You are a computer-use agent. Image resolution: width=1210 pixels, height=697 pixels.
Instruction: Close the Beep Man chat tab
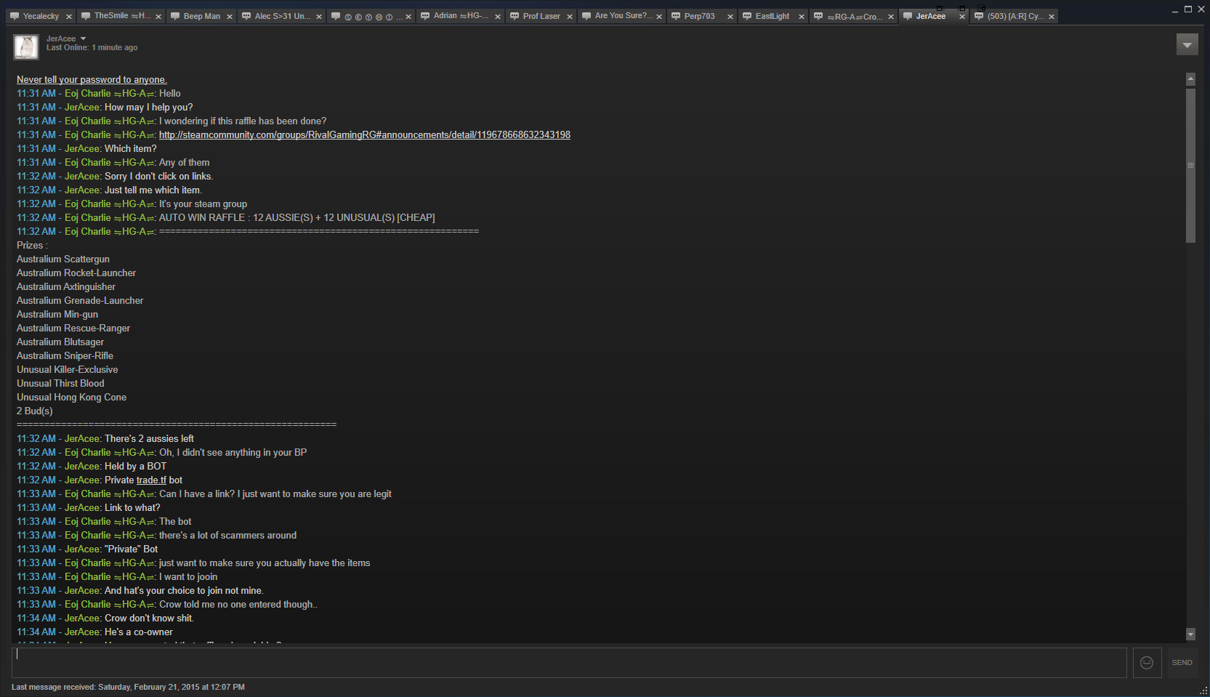[230, 17]
